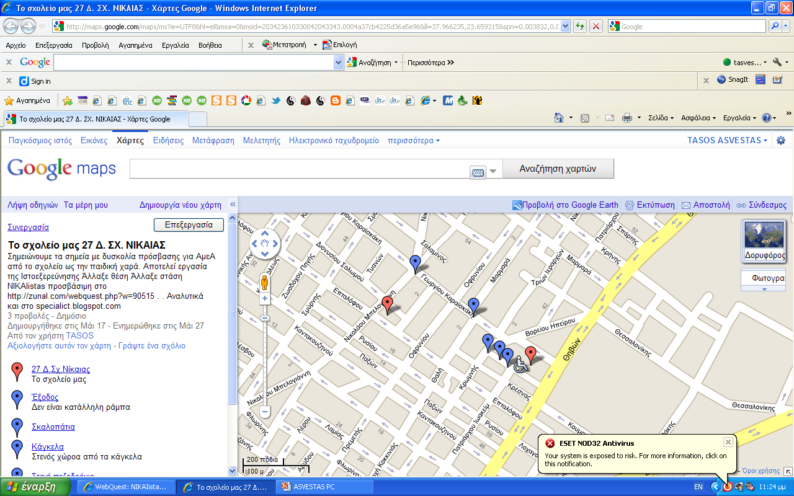Click the print icon in IE command bar
The image size is (794, 496).
(x=627, y=118)
